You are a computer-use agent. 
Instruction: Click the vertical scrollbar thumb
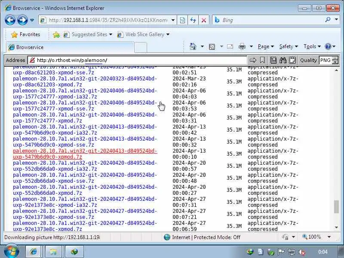point(336,206)
